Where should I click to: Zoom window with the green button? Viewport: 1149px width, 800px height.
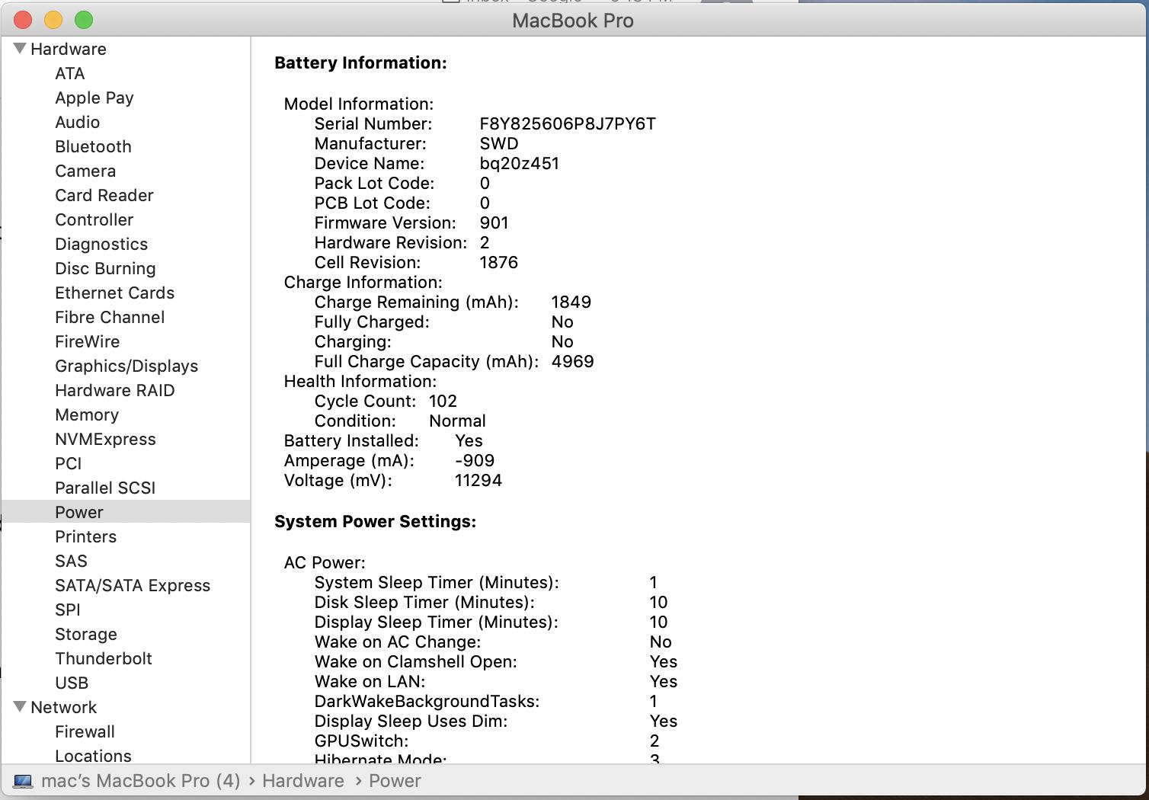(84, 20)
